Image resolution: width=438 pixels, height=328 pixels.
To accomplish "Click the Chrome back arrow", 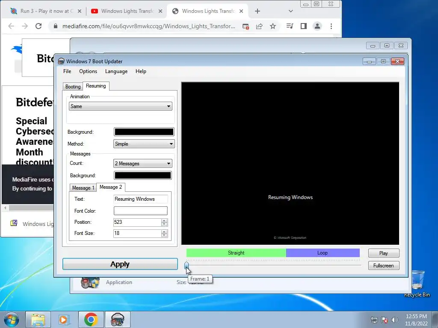I will point(11,26).
